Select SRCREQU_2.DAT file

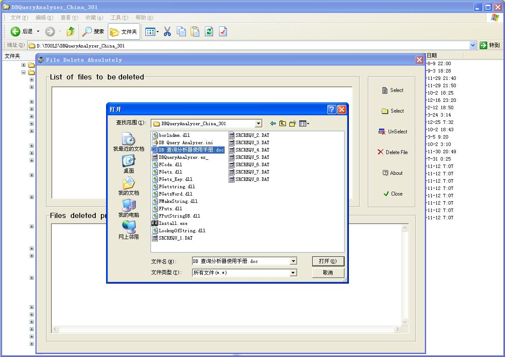tap(249, 135)
